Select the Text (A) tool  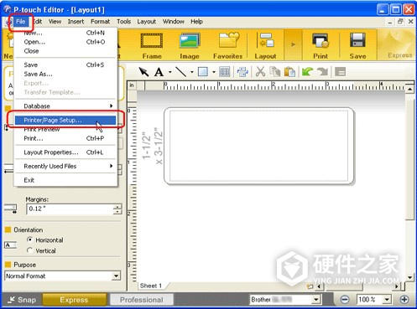coord(159,72)
